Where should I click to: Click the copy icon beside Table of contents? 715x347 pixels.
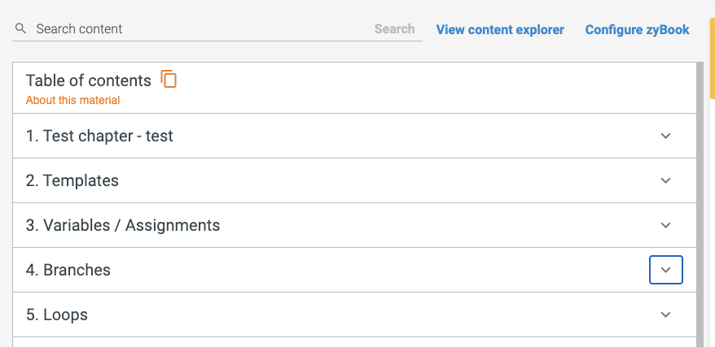click(x=169, y=79)
